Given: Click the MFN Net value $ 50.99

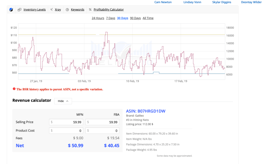Looking at the screenshot, I should click(x=75, y=146).
